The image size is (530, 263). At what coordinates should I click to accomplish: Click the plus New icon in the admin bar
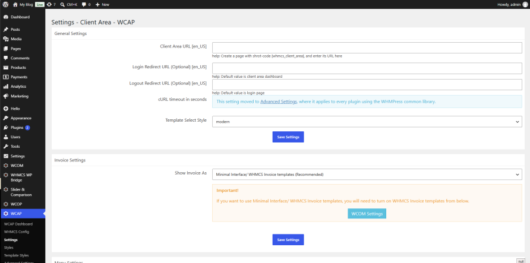tap(97, 4)
